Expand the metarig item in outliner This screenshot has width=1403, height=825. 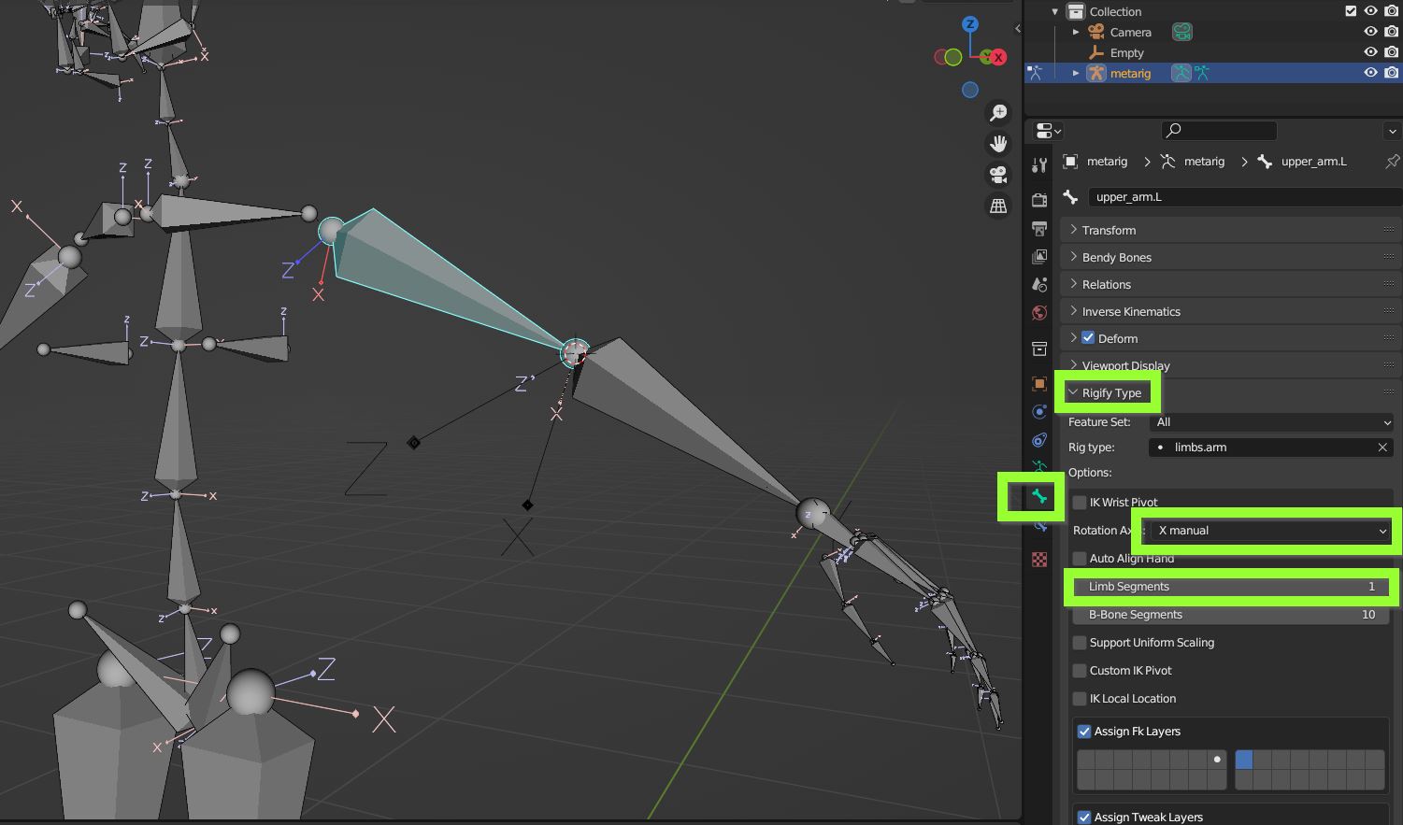pyautogui.click(x=1076, y=73)
